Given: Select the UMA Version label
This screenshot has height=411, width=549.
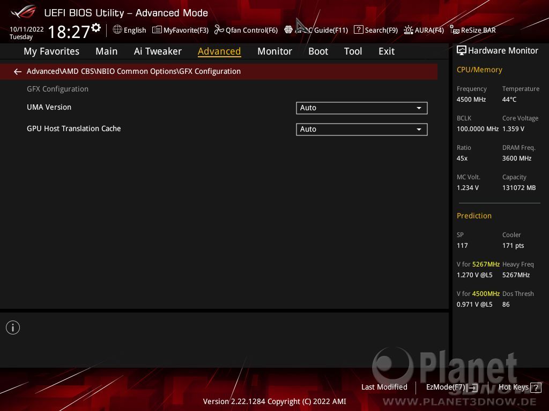Looking at the screenshot, I should tap(49, 107).
